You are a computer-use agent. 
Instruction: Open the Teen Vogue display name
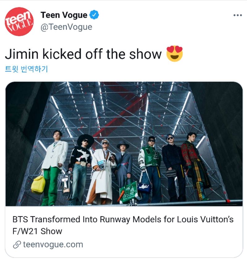pos(64,15)
